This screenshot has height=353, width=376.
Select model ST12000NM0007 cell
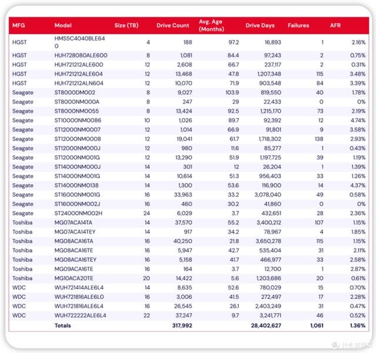(78, 130)
